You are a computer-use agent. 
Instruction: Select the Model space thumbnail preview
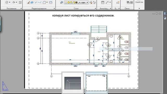pos(73,83)
